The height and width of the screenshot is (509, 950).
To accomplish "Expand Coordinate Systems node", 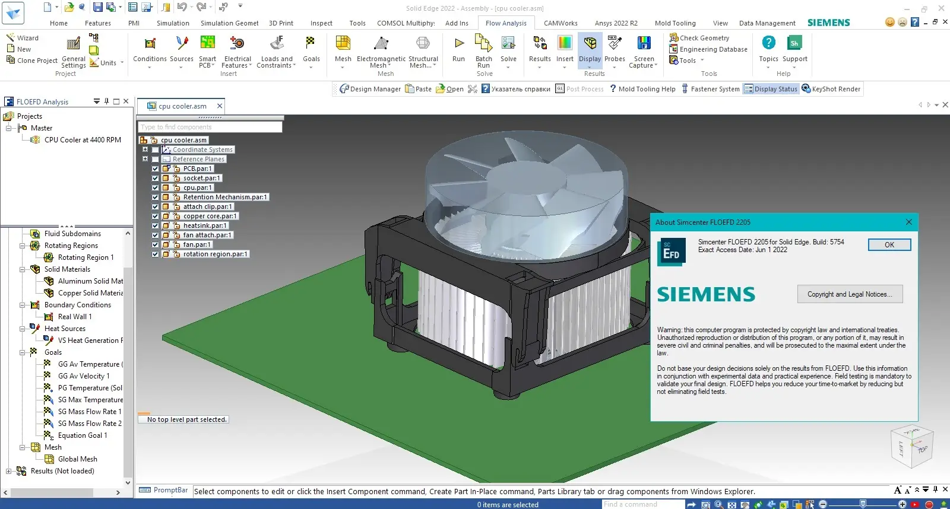I will tap(145, 149).
